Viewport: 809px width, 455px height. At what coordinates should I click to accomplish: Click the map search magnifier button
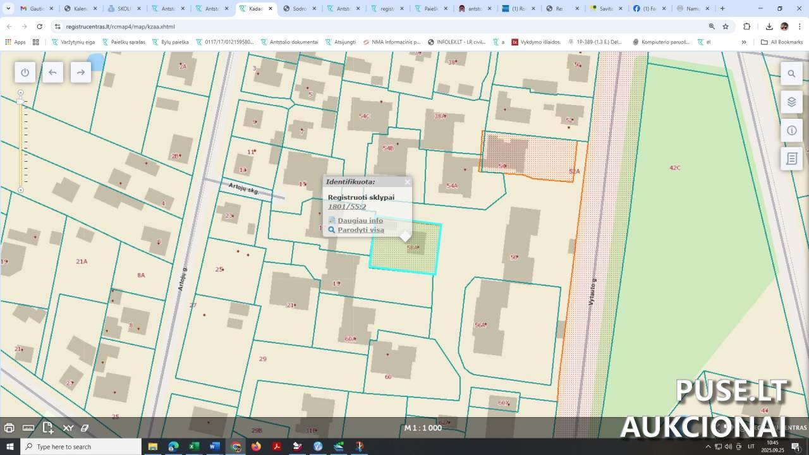[x=791, y=74]
